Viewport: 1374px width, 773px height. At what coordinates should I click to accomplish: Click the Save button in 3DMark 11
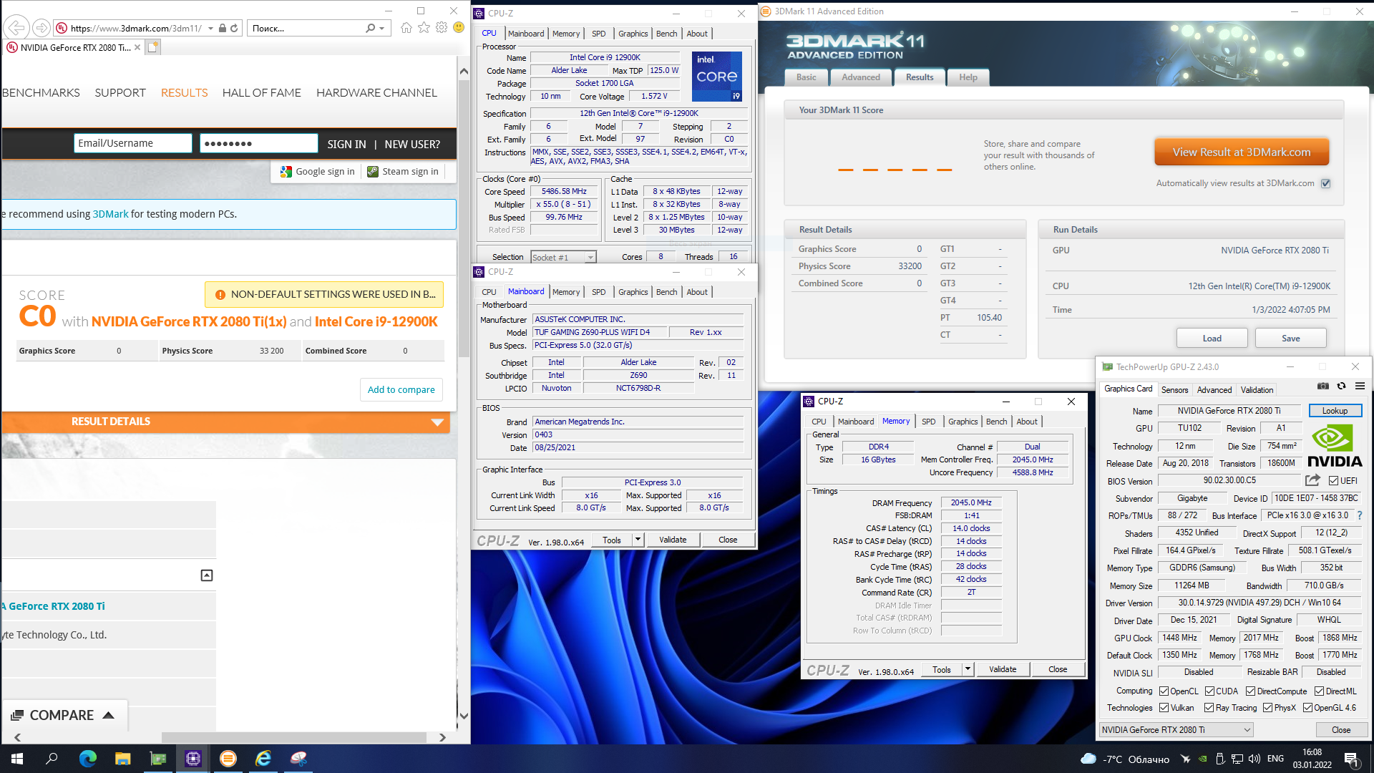pyautogui.click(x=1291, y=339)
